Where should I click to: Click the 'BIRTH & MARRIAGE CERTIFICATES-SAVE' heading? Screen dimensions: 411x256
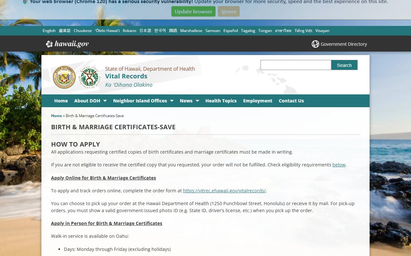coord(113,127)
